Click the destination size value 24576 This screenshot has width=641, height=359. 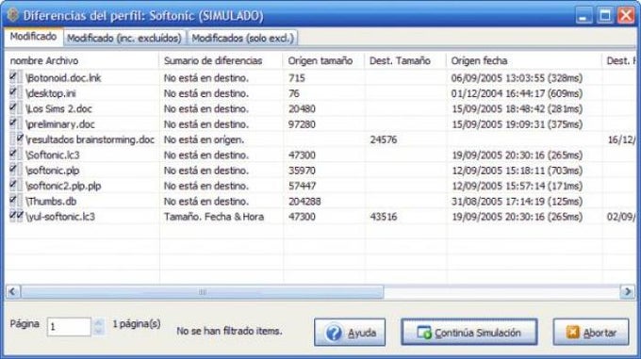384,139
